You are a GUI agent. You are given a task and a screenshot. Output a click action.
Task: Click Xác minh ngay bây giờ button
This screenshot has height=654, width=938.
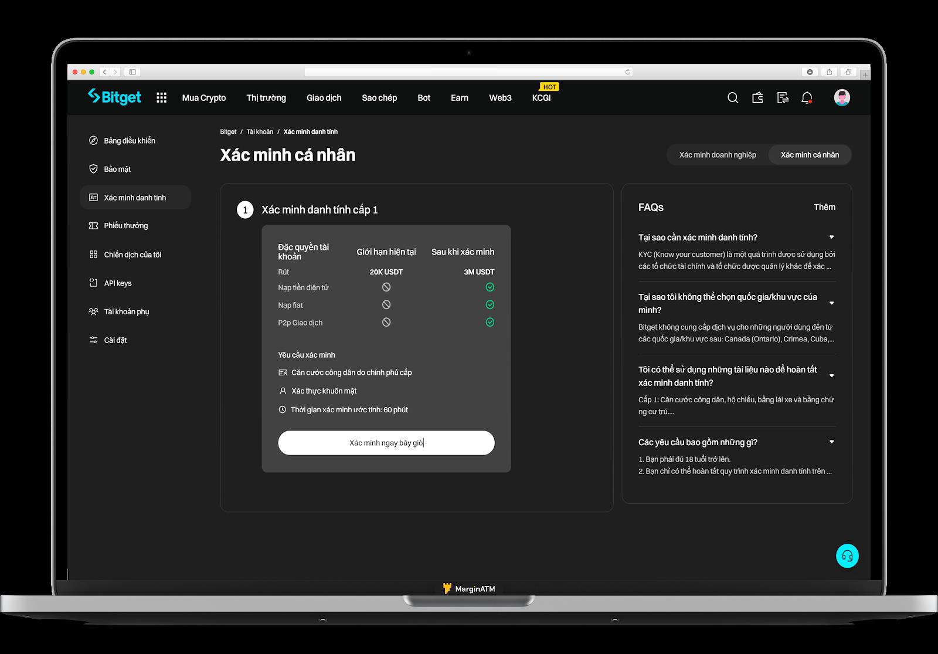pos(386,443)
